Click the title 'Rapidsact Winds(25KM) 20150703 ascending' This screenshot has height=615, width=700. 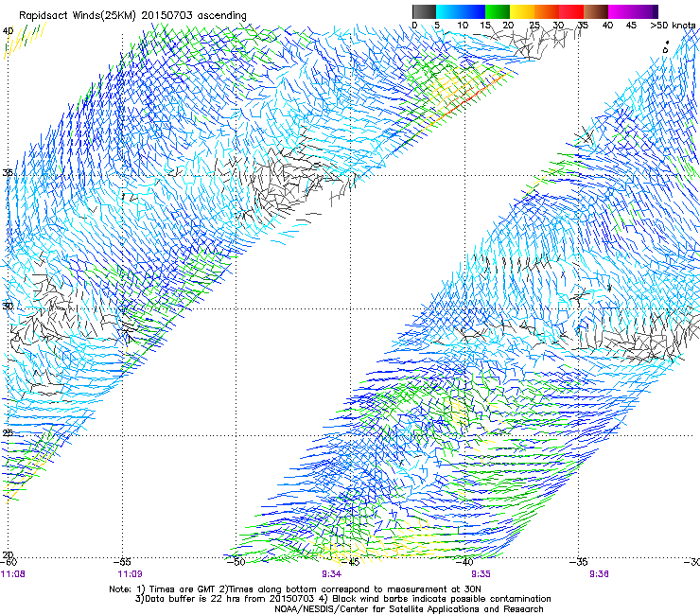132,15
